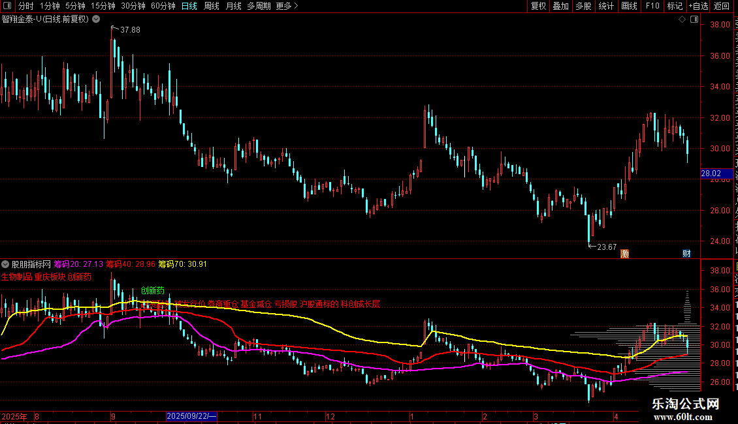Open dropdown next to 智翔金泰-U chart title
Image resolution: width=738 pixels, height=424 pixels.
pyautogui.click(x=96, y=20)
